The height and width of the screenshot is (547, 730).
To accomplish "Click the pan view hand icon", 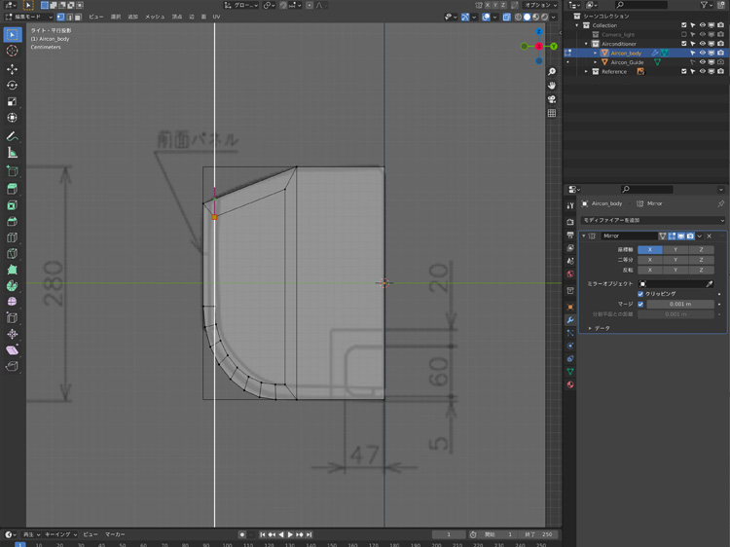I will tap(552, 86).
